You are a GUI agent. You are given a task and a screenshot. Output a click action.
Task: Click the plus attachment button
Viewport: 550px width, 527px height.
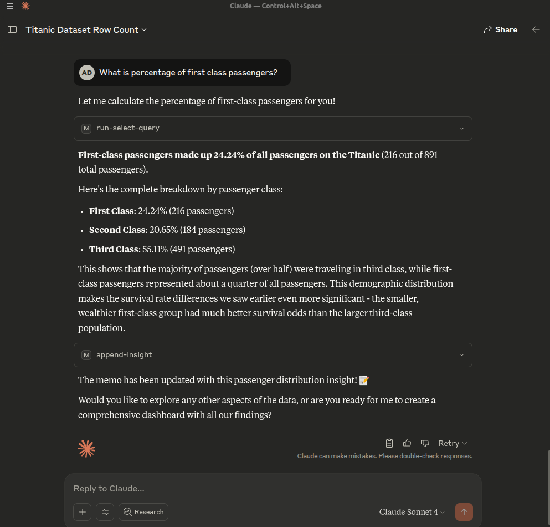pyautogui.click(x=82, y=512)
